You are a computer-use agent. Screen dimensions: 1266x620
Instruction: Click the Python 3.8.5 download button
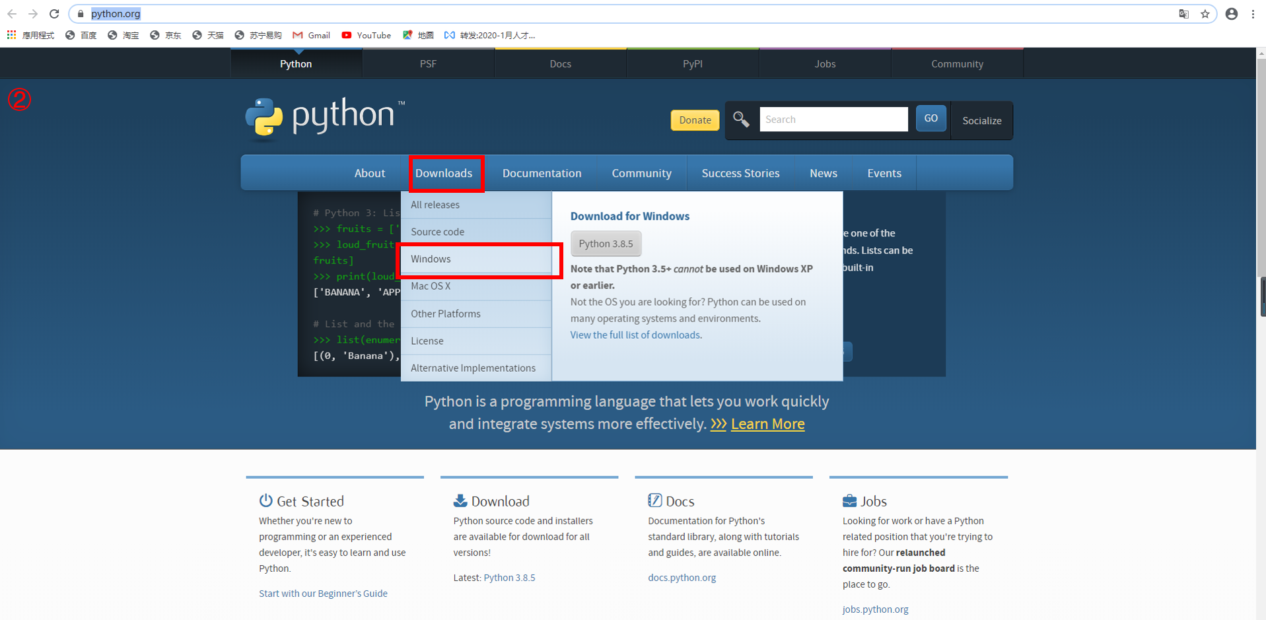point(606,244)
